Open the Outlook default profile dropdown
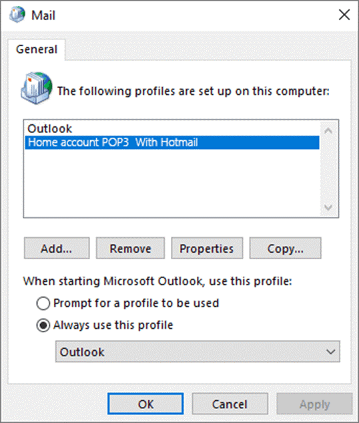Viewport: 359px width, 423px height. (198, 351)
